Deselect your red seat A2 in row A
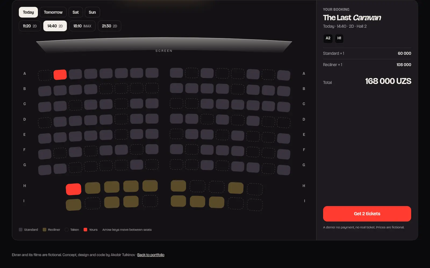The image size is (430, 268). tap(60, 75)
